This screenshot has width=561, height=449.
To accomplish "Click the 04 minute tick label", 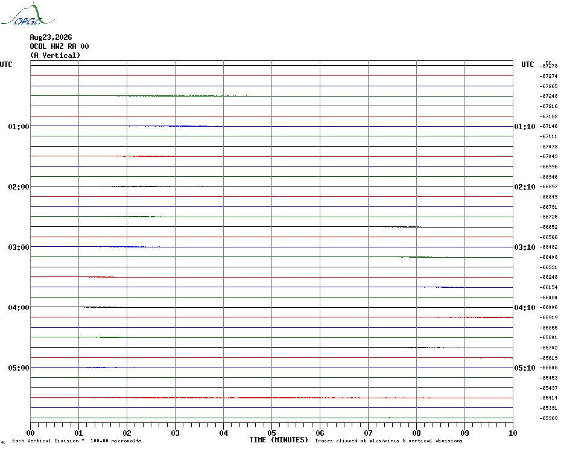I will (224, 433).
